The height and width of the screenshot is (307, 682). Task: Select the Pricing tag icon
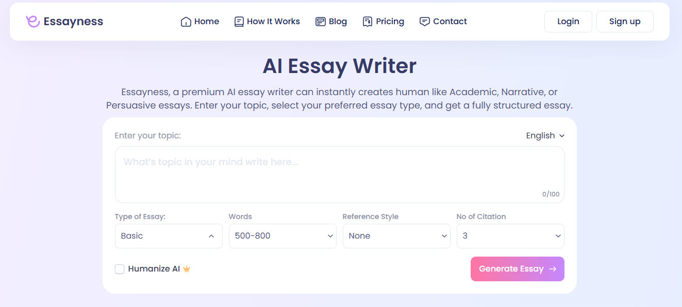coord(368,21)
